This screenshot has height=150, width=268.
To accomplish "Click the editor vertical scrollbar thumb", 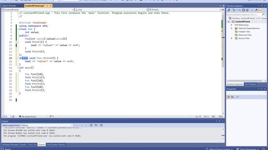I will 223,41.
